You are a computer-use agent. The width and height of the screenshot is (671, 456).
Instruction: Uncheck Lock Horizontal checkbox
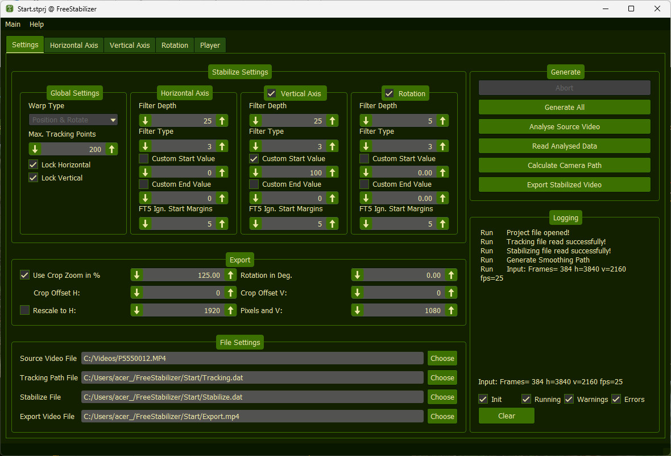click(x=33, y=165)
